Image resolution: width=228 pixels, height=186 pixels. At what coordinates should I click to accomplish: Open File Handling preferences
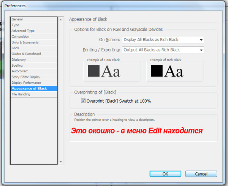34,94
